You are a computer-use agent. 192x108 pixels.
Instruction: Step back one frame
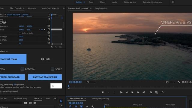127,92
